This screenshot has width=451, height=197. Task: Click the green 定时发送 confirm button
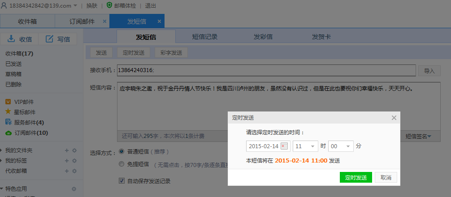pos(356,178)
